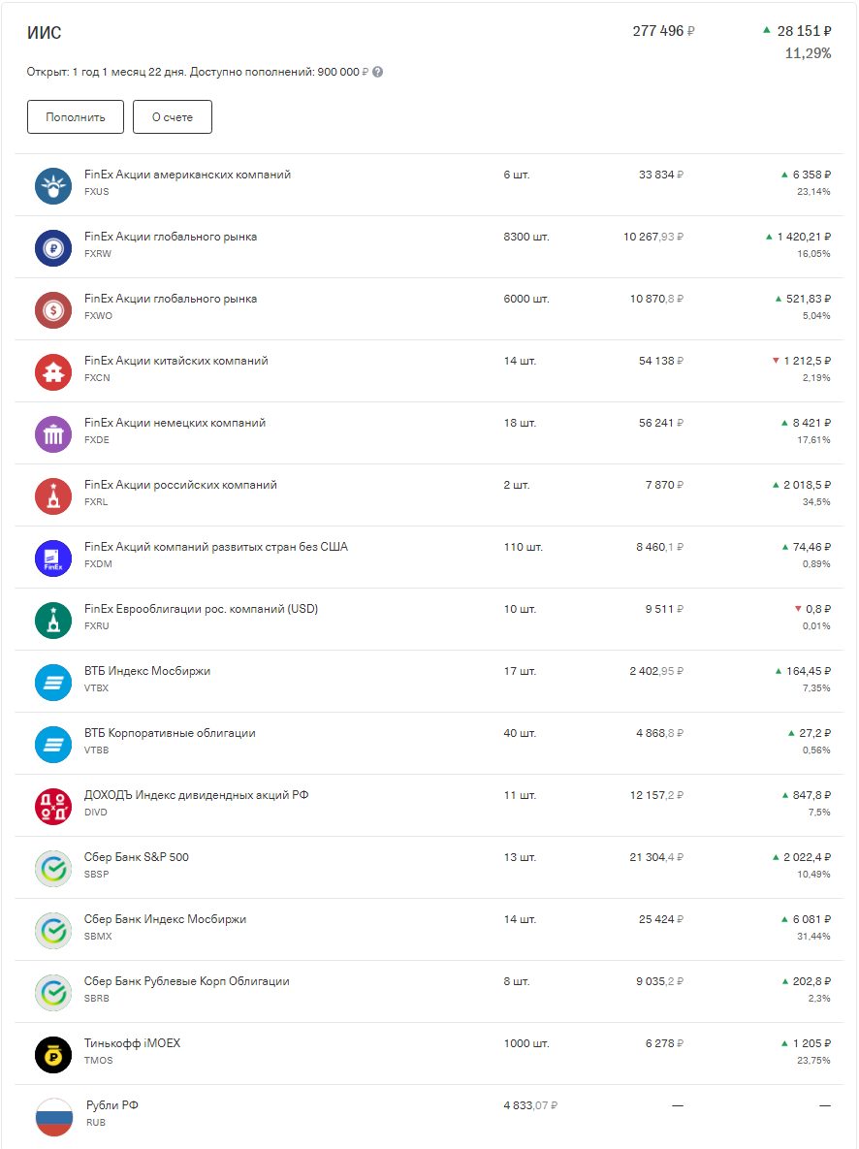Click SBMX return 31,44%
Image resolution: width=859 pixels, height=1149 pixels.
813,937
